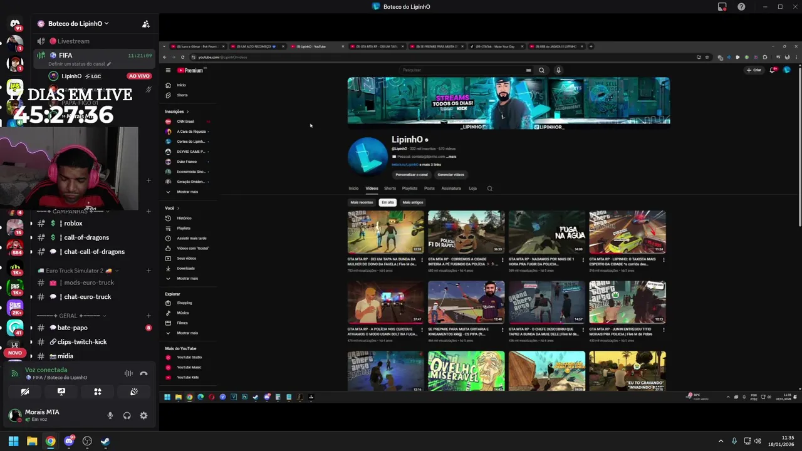Open YouTube notifications bell
The height and width of the screenshot is (451, 802).
pos(773,70)
